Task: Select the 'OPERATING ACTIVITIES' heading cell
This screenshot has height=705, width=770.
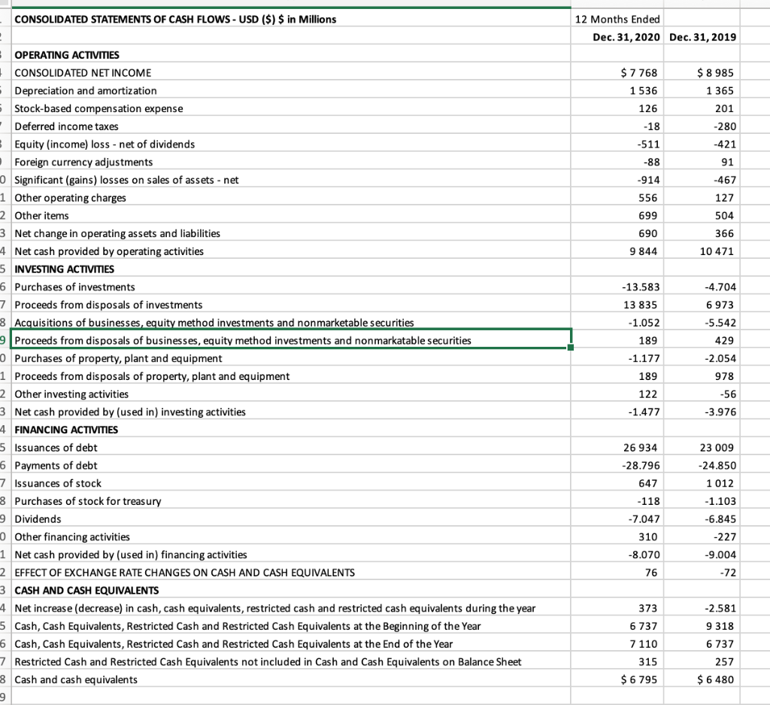Action: click(290, 55)
